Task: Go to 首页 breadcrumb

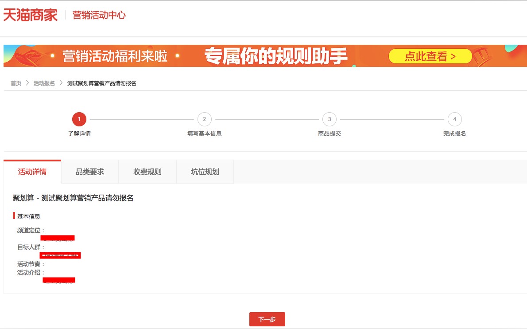Action: point(16,83)
